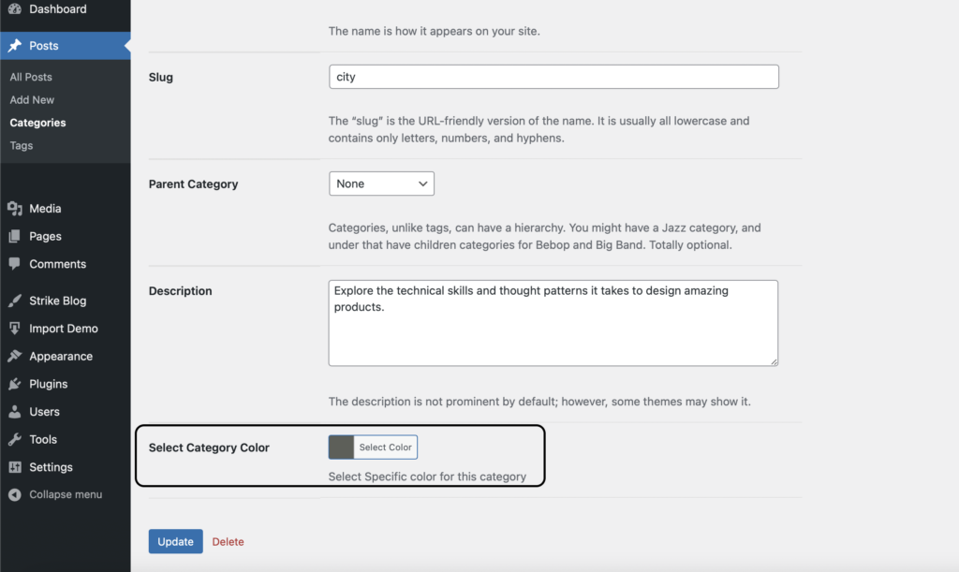Open Media via its sidebar icon
This screenshot has height=572, width=959.
[14, 209]
